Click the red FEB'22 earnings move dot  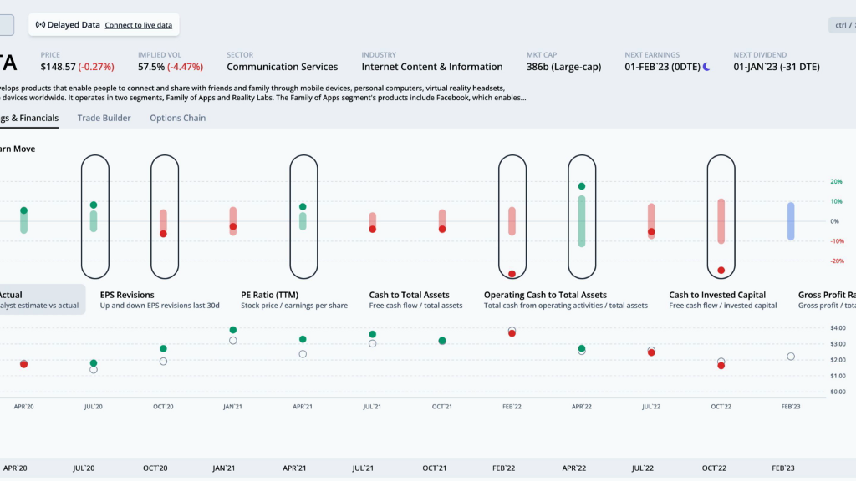pyautogui.click(x=512, y=274)
